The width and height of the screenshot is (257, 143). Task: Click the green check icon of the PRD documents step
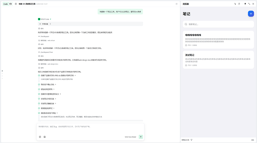pos(39,75)
